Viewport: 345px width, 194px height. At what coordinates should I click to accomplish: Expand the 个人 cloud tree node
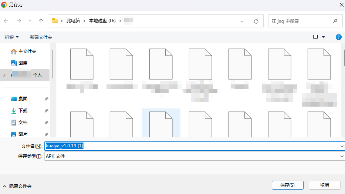[x=4, y=75]
